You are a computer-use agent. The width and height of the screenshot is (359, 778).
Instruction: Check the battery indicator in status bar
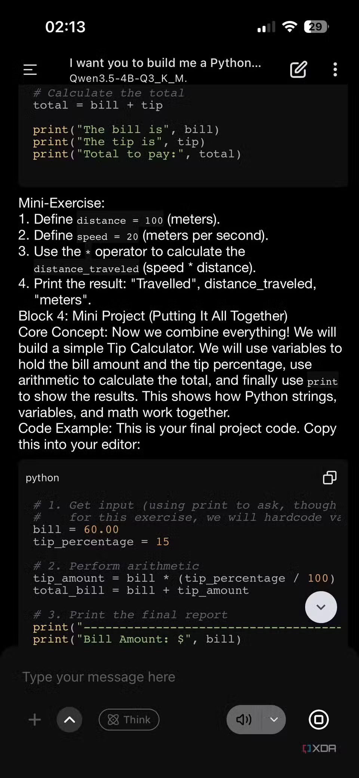point(316,27)
